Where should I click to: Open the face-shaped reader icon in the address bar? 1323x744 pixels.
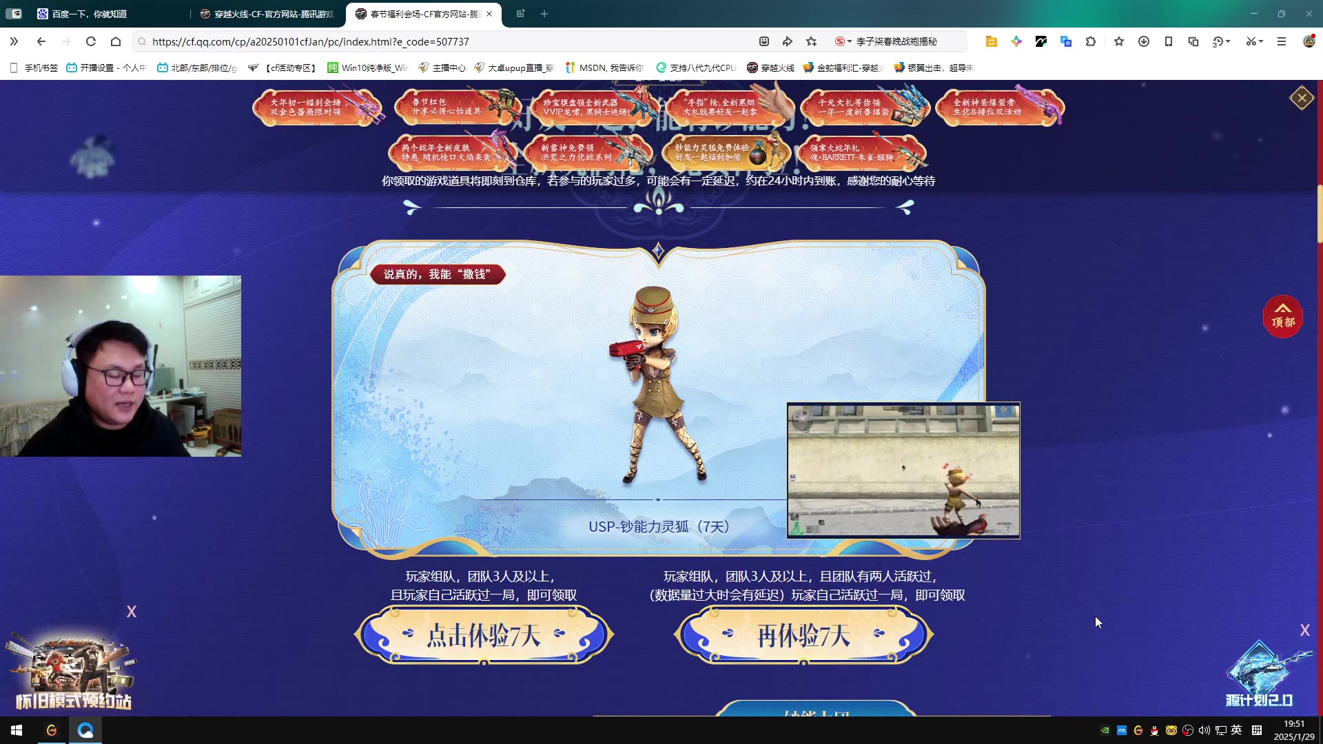coord(764,41)
